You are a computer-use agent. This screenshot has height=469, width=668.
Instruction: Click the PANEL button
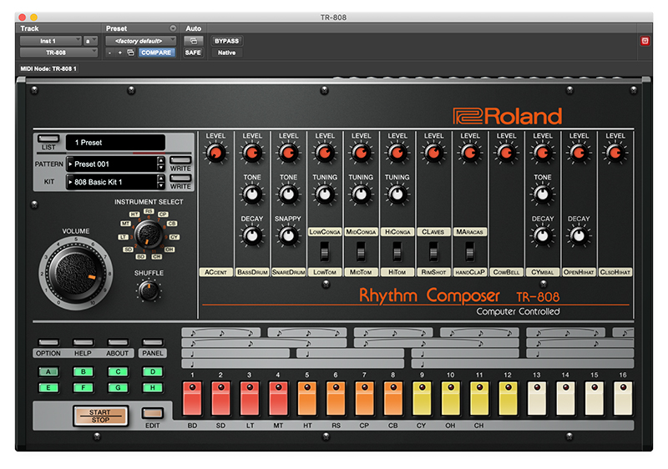click(x=153, y=342)
